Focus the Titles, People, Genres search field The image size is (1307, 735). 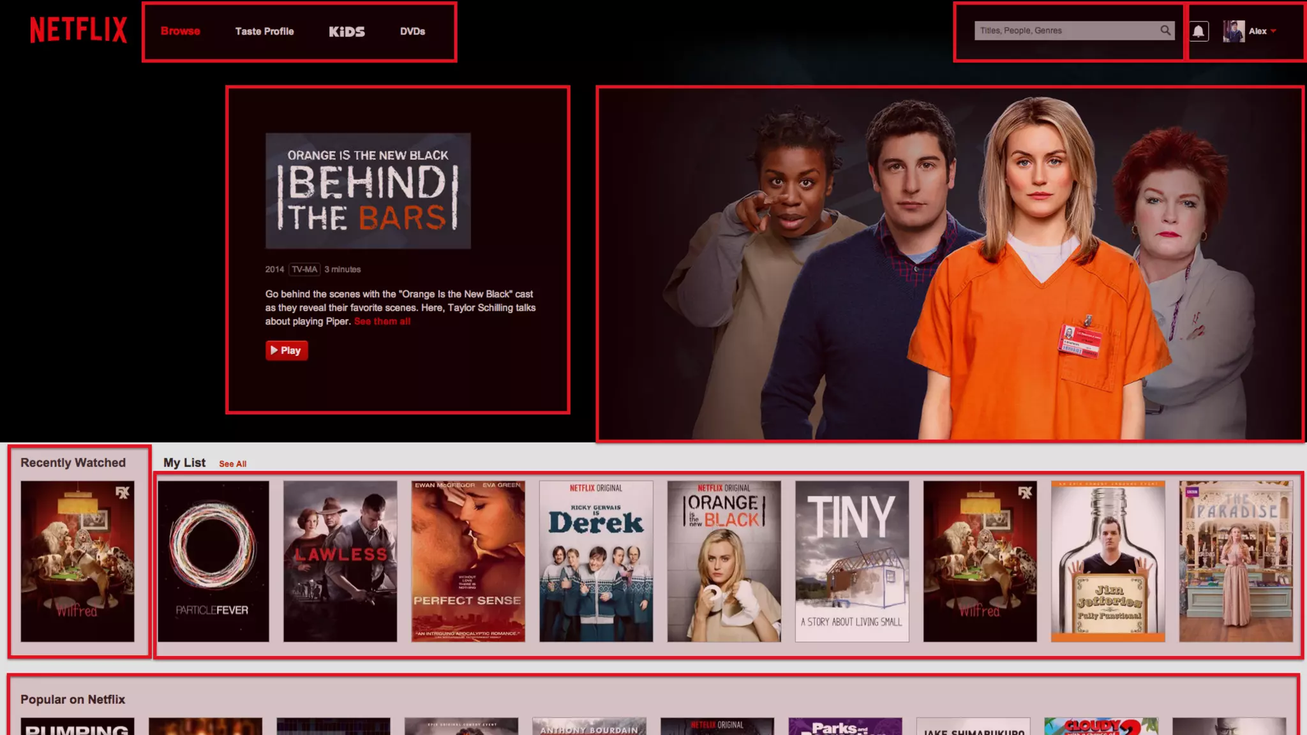point(1066,30)
